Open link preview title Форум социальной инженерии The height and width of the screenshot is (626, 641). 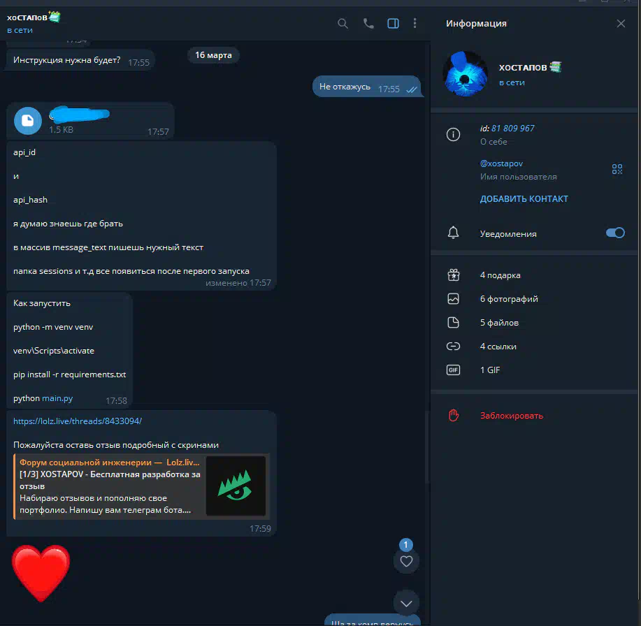[110, 463]
